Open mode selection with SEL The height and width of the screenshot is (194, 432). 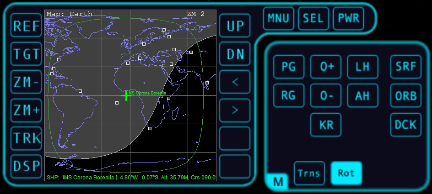[313, 18]
